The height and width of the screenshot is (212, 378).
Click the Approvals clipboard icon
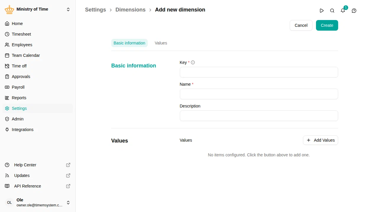(7, 77)
